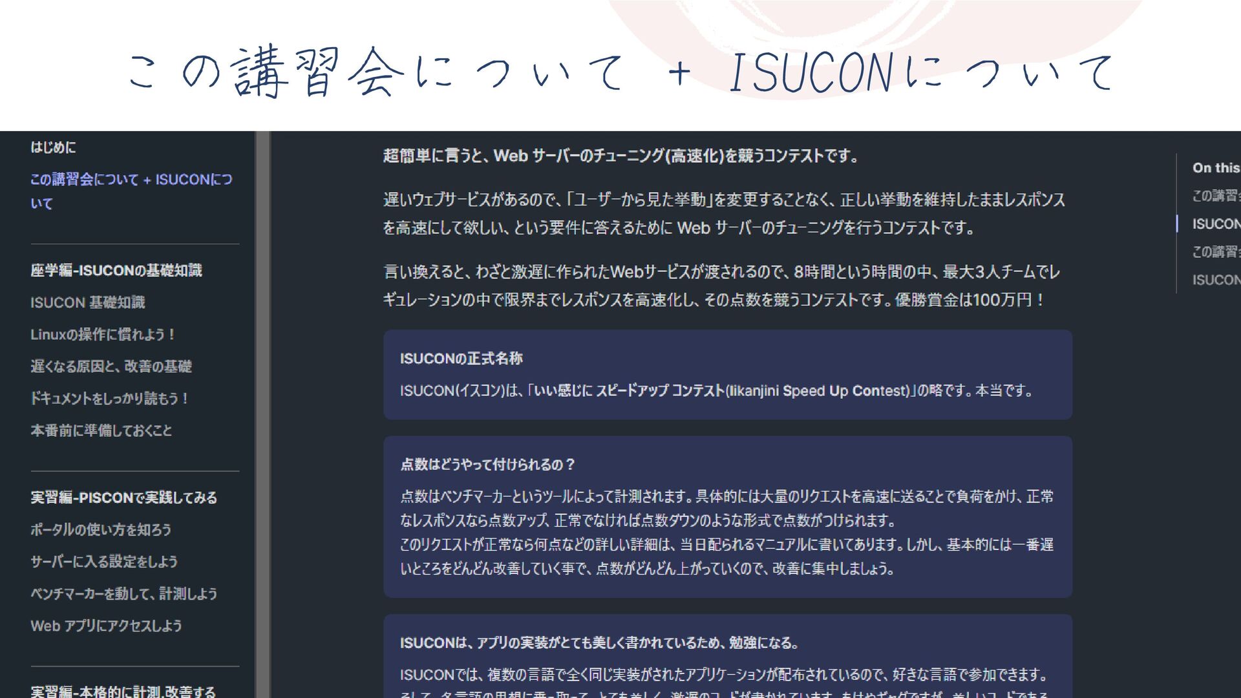Click the sidebar vertical scrollbar
Viewport: 1241px width, 698px height.
pyautogui.click(x=262, y=414)
